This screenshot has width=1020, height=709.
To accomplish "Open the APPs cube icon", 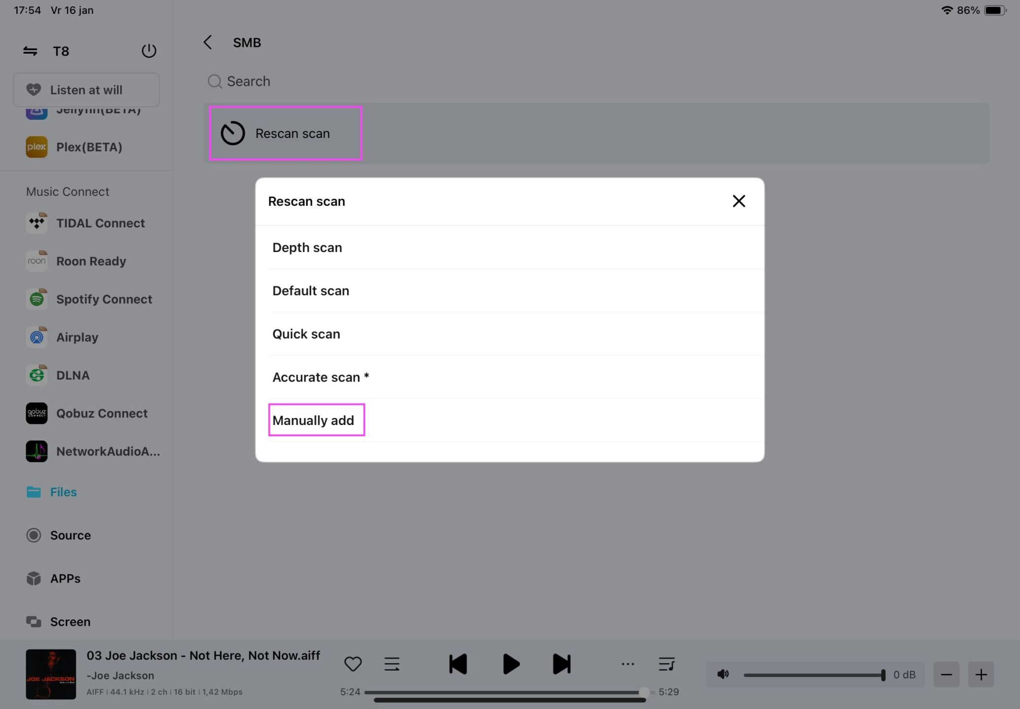I will (x=33, y=579).
